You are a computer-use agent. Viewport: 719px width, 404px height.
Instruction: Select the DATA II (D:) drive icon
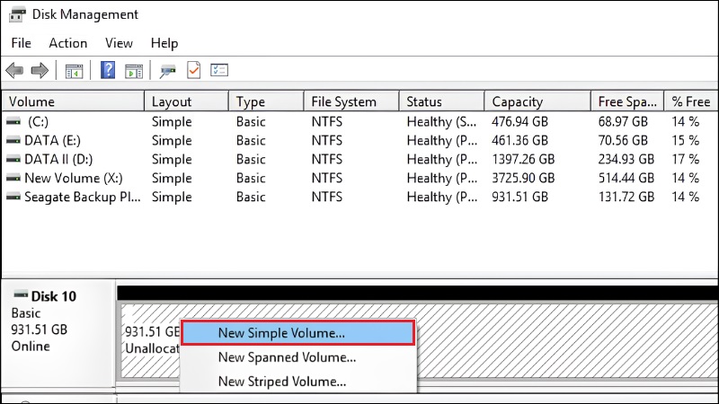point(13,160)
